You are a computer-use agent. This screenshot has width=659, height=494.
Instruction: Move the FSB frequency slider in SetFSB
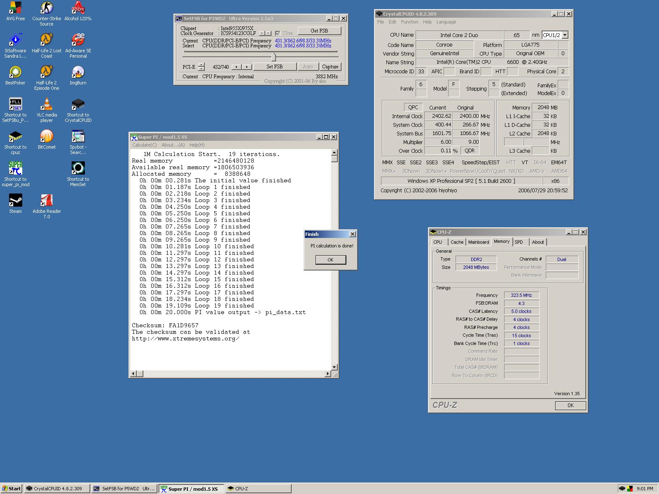(273, 57)
